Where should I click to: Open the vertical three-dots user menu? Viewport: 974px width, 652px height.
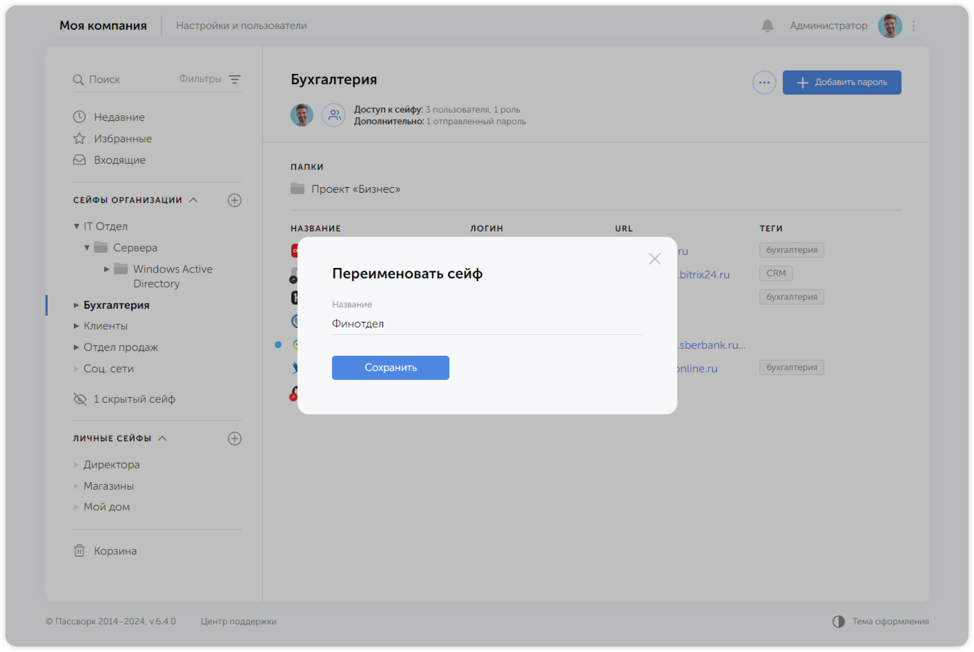point(913,26)
